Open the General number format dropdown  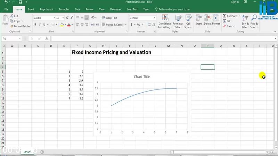pos(154,18)
